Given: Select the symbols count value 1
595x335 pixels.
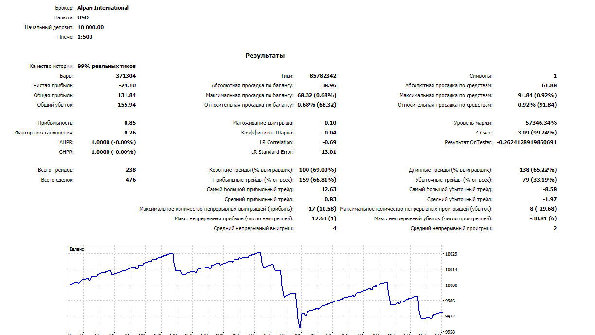Looking at the screenshot, I should click(x=555, y=76).
